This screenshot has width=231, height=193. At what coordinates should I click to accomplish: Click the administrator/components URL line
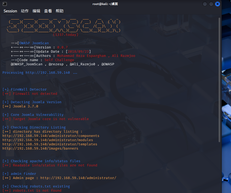tap(51, 136)
